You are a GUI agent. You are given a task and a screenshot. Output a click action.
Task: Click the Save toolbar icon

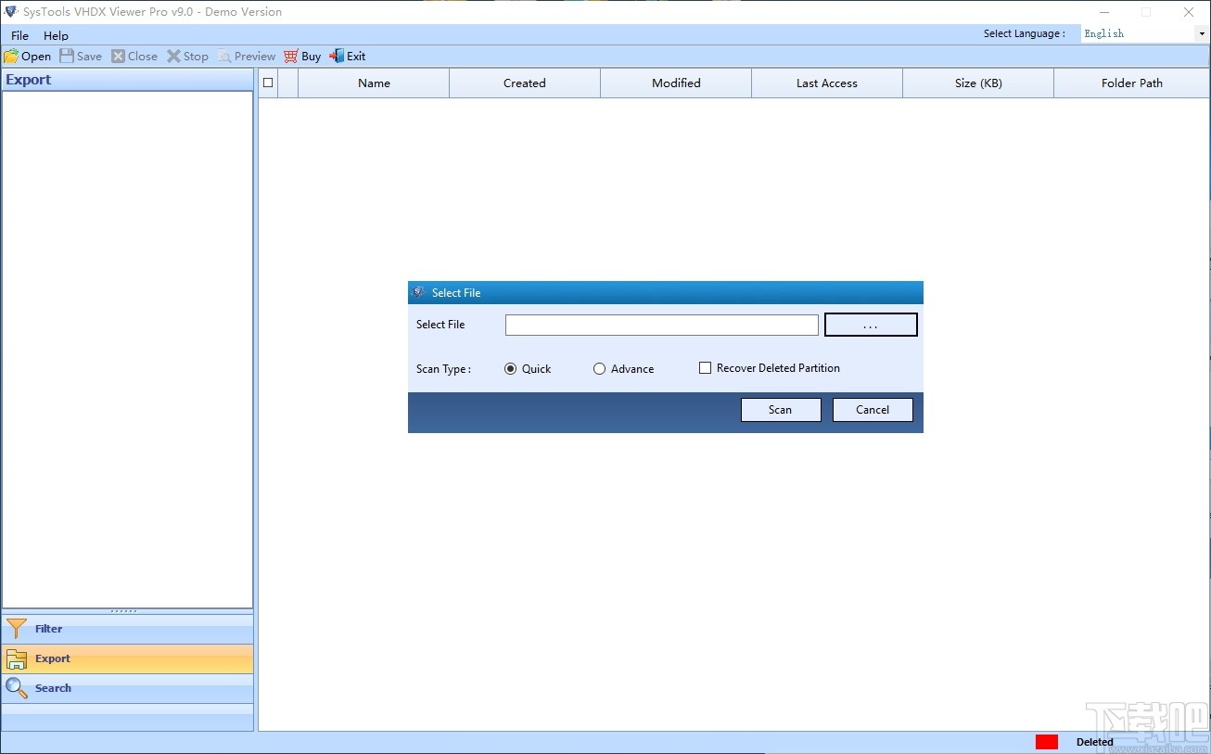(x=66, y=56)
